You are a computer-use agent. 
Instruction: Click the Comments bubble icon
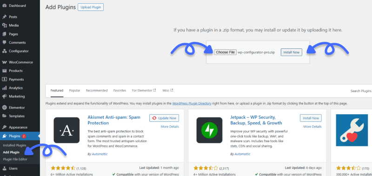(4, 43)
